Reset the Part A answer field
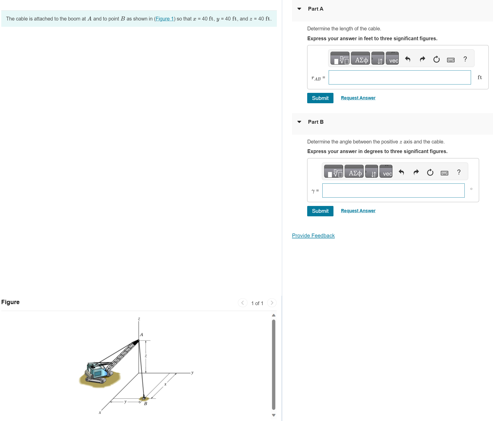The width and height of the screenshot is (493, 421). pyautogui.click(x=436, y=59)
